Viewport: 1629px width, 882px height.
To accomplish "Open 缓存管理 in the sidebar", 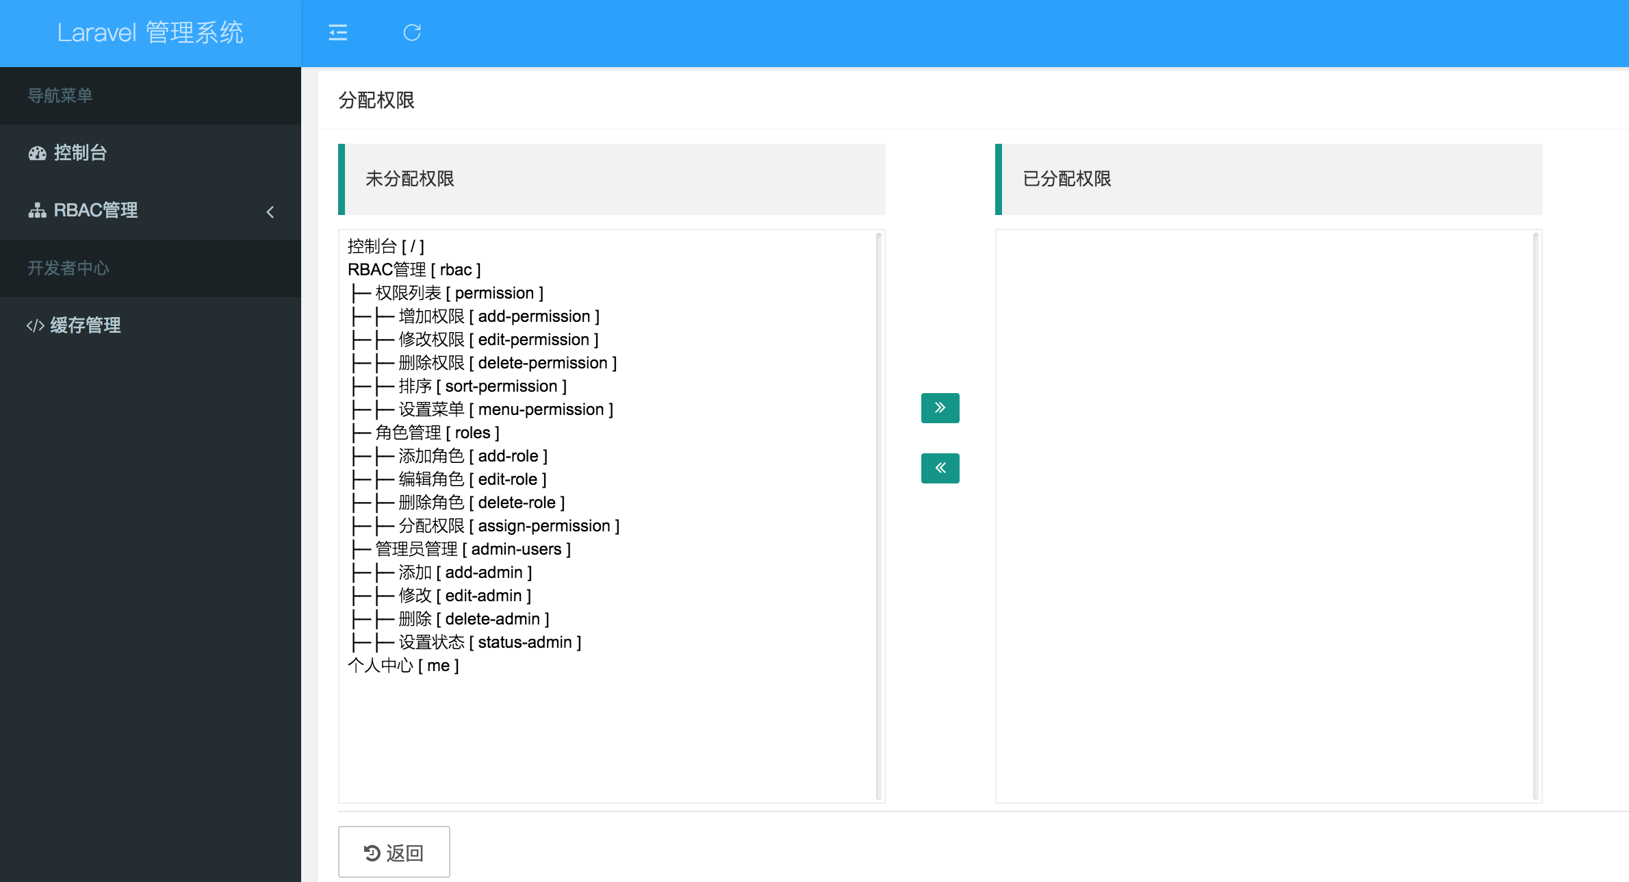I will tap(85, 325).
